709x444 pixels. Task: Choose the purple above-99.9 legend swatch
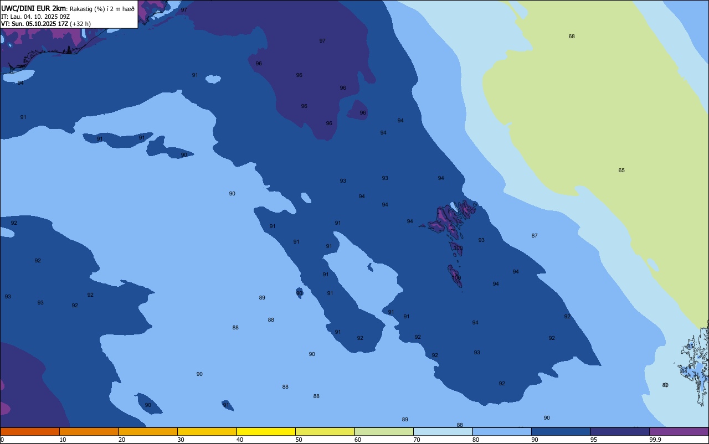click(x=679, y=431)
